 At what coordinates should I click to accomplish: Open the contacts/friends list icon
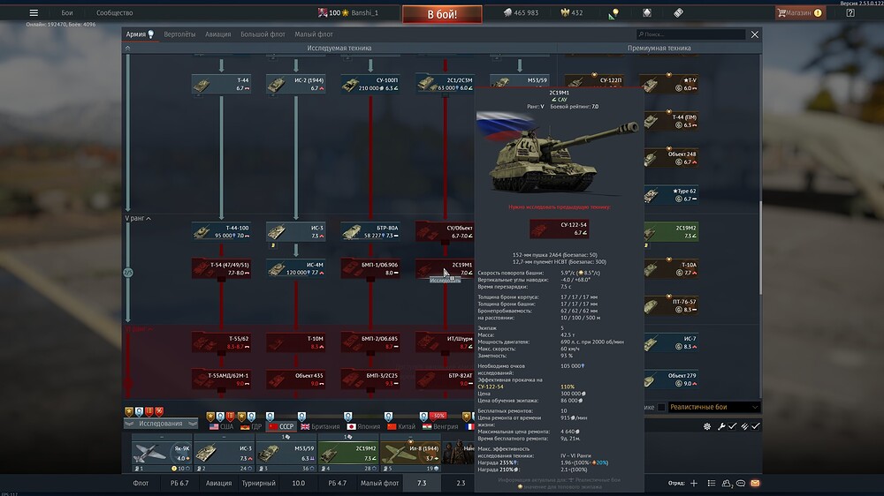pyautogui.click(x=727, y=484)
